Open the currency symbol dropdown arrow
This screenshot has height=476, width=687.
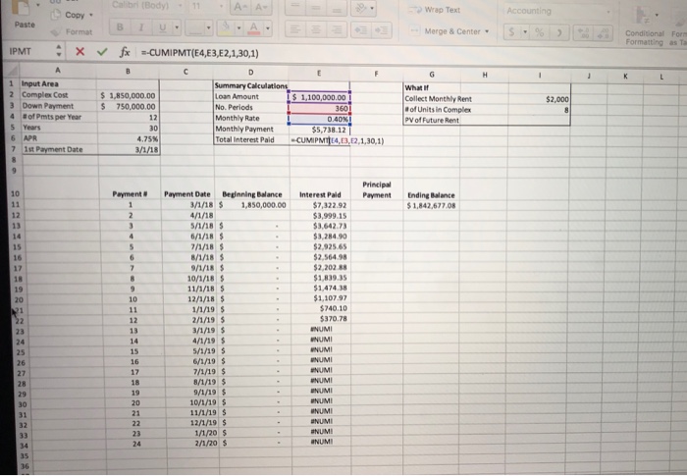[525, 32]
